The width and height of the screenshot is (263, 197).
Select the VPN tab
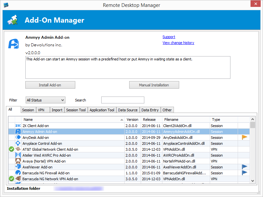point(41,110)
